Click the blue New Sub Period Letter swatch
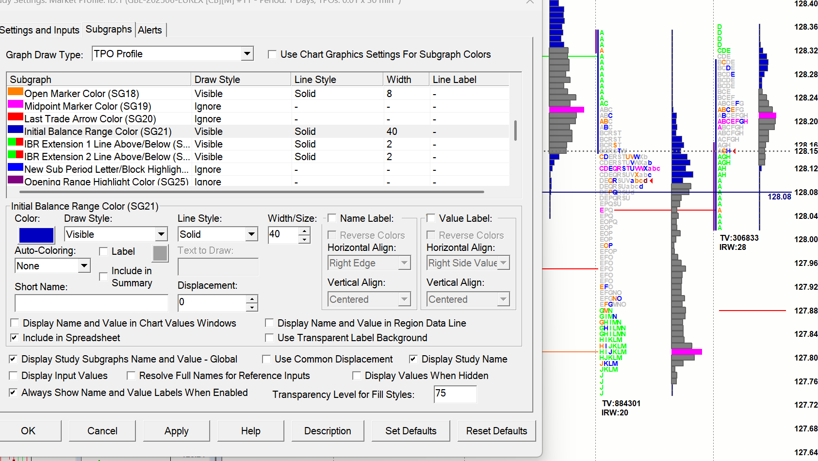818x461 pixels. click(x=16, y=167)
